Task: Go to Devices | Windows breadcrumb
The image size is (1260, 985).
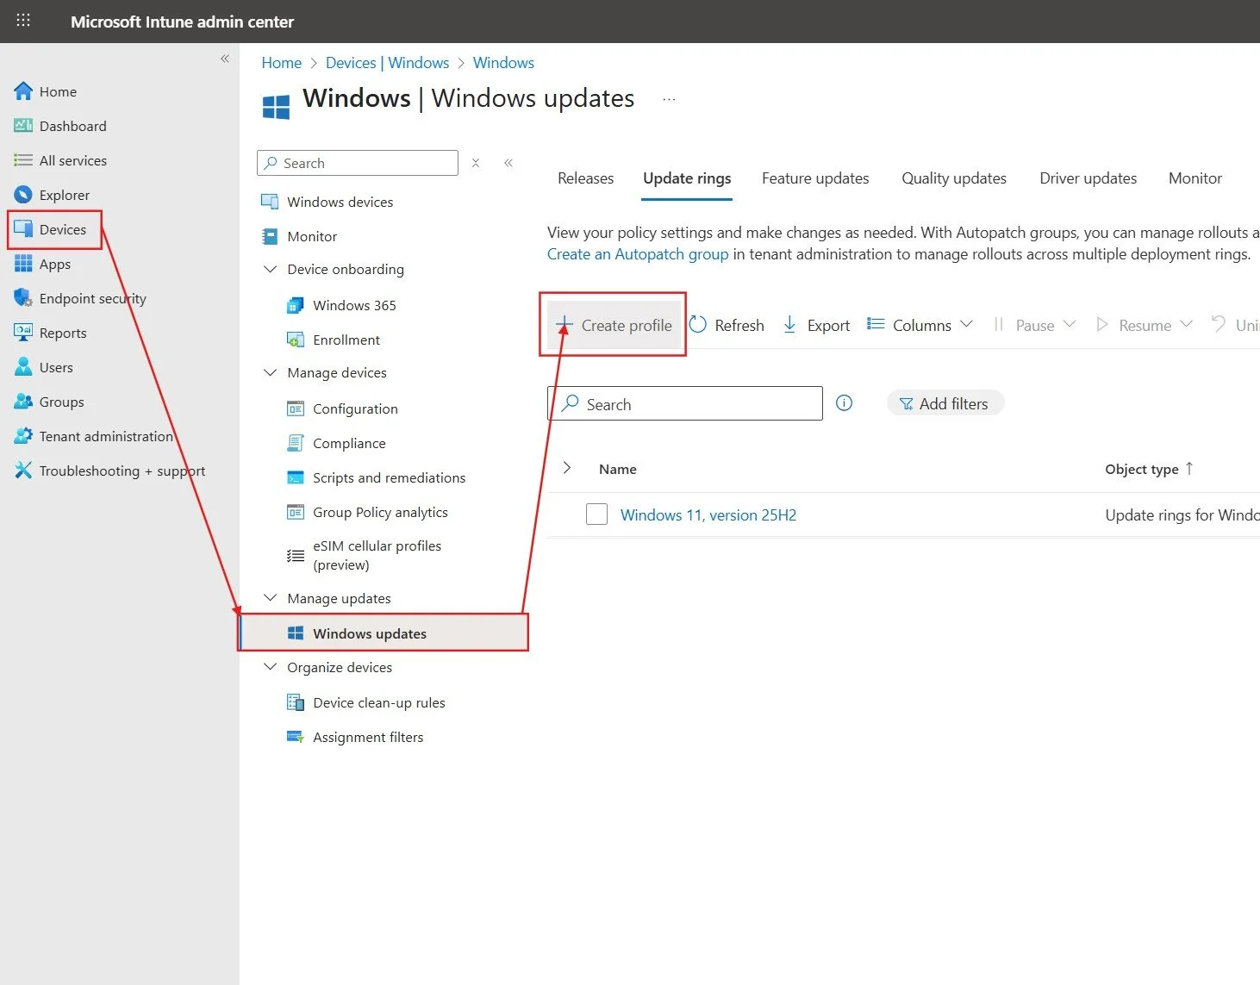Action: point(387,63)
